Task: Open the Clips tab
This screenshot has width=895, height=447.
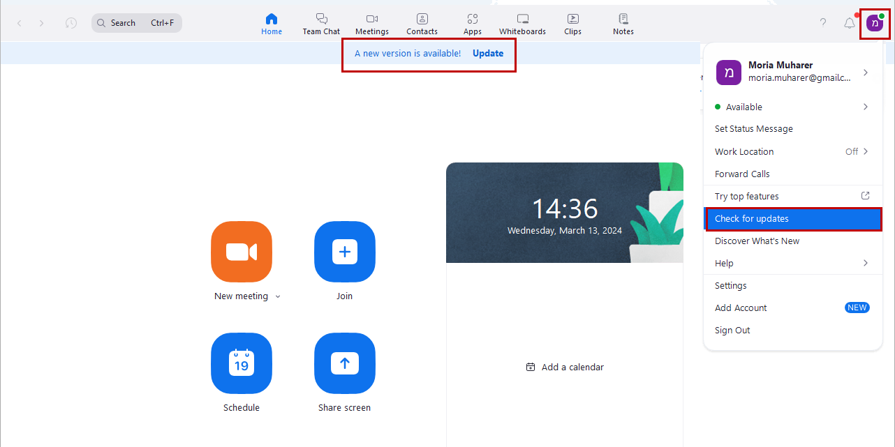Action: point(572,24)
